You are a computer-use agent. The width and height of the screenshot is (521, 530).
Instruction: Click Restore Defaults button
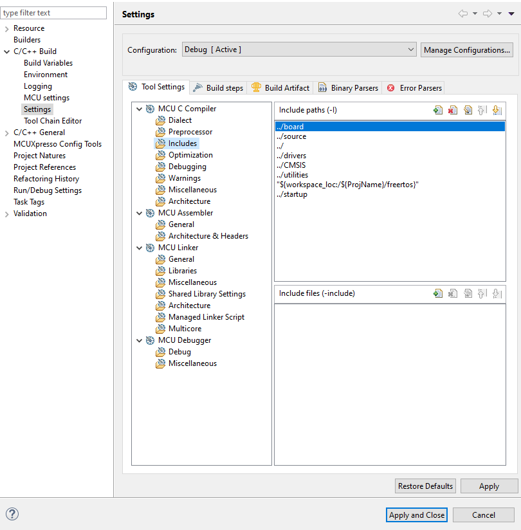click(425, 486)
